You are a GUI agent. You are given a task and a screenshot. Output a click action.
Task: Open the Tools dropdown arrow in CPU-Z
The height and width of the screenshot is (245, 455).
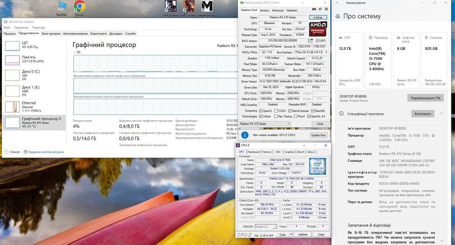point(291,235)
